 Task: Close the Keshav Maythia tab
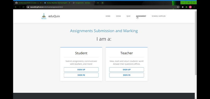69,3
